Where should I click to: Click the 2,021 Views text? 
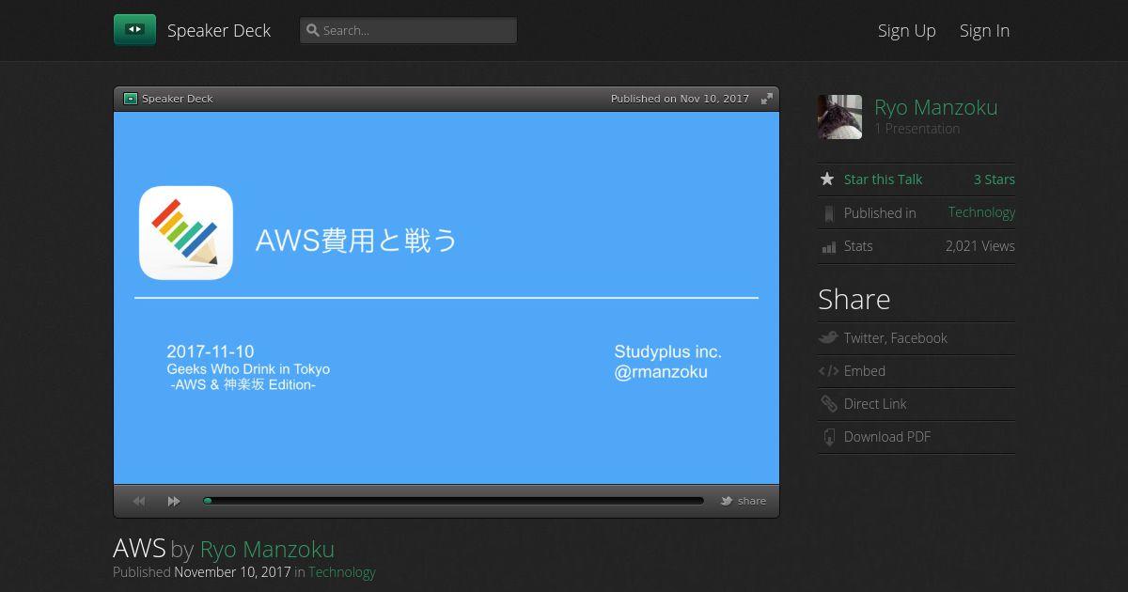tap(979, 246)
